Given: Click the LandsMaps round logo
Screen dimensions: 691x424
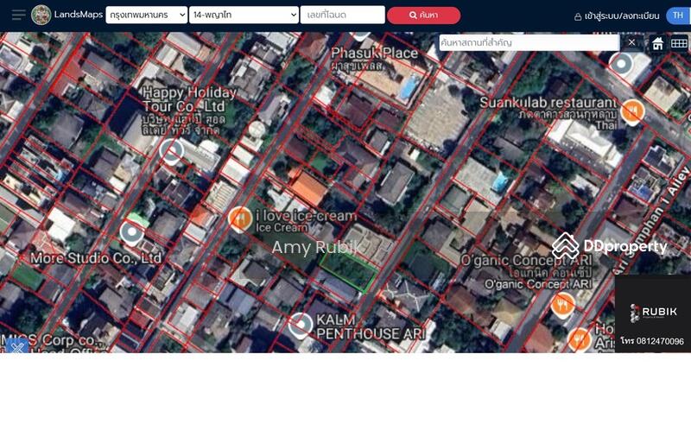Looking at the screenshot, I should click(41, 15).
